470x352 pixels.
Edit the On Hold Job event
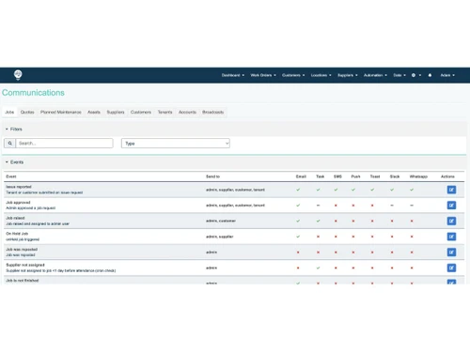(x=451, y=237)
